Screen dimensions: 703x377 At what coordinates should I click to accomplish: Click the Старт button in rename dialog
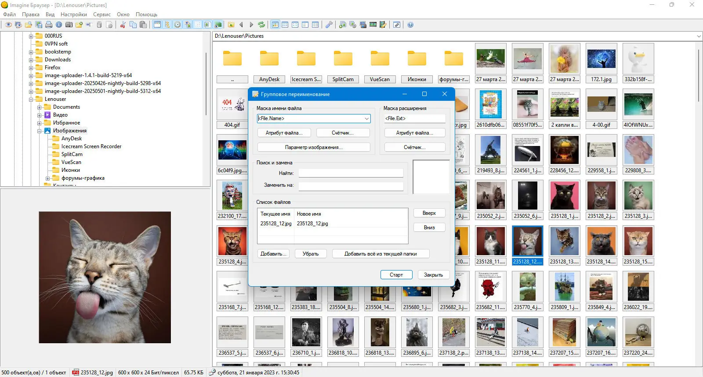click(396, 275)
